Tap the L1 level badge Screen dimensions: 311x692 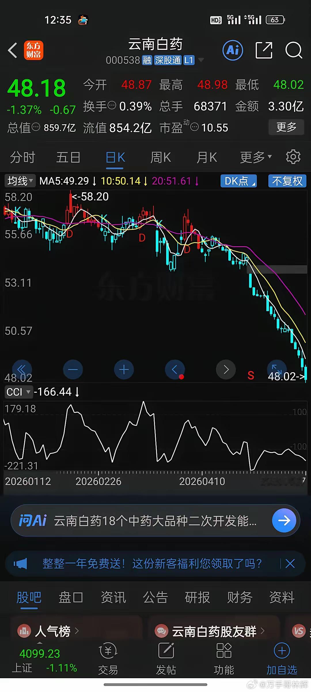coord(189,60)
